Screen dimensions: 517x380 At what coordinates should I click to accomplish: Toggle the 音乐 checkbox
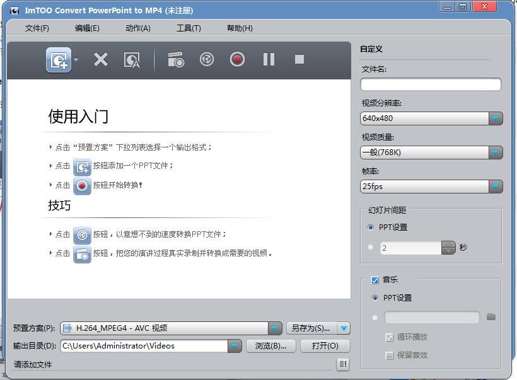pyautogui.click(x=375, y=280)
